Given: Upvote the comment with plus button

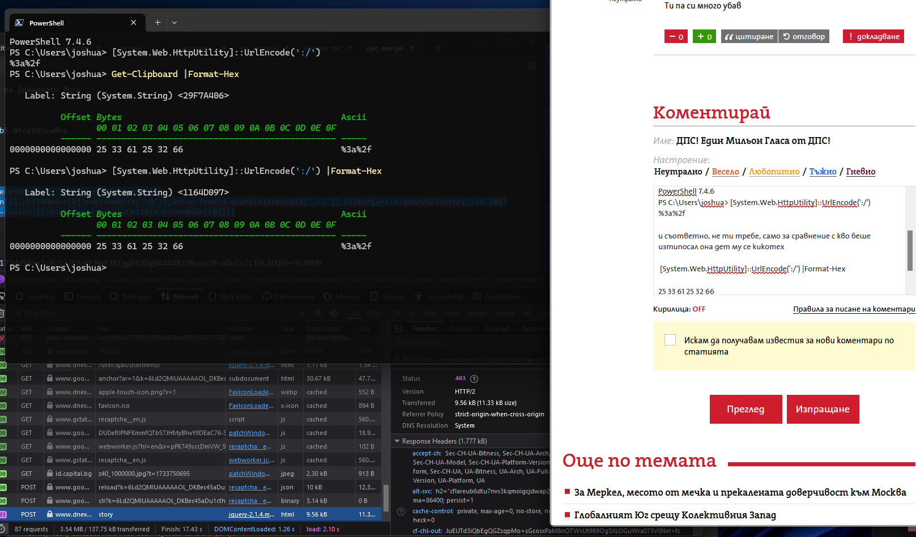Looking at the screenshot, I should pyautogui.click(x=704, y=36).
